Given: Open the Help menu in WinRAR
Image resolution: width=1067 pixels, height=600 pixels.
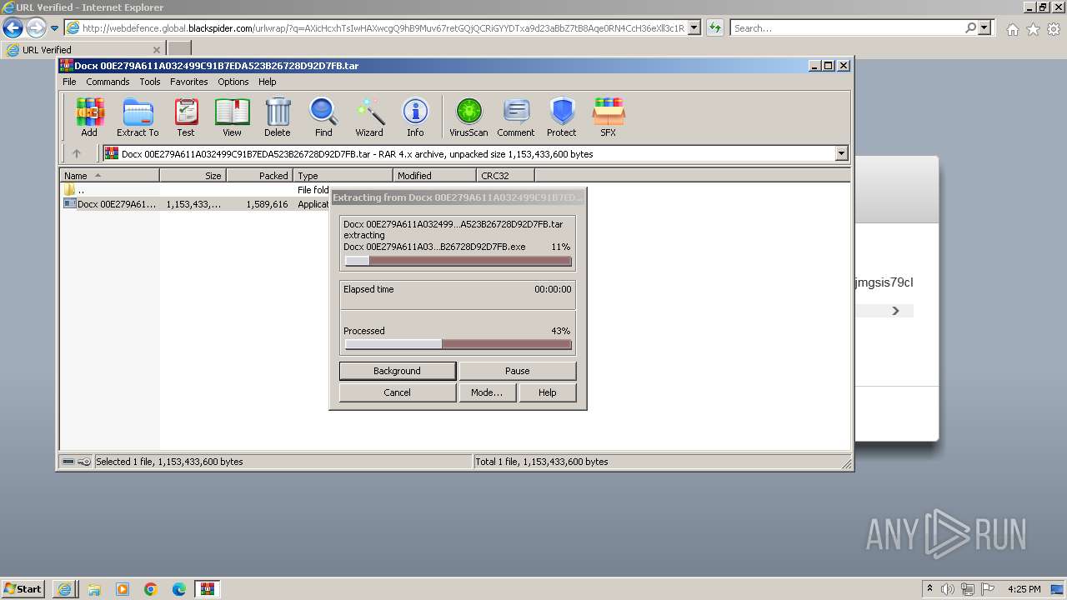Looking at the screenshot, I should 267,82.
